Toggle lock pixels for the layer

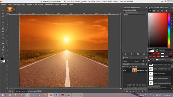[130, 67]
